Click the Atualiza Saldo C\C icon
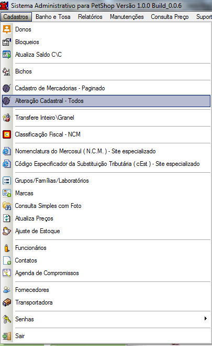Image resolution: width=212 pixels, height=346 pixels. point(7,55)
